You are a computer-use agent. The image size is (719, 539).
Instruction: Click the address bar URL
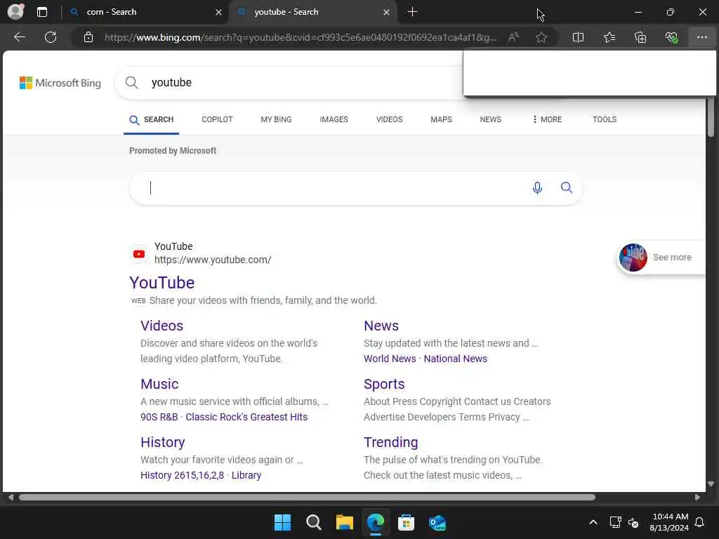(301, 37)
